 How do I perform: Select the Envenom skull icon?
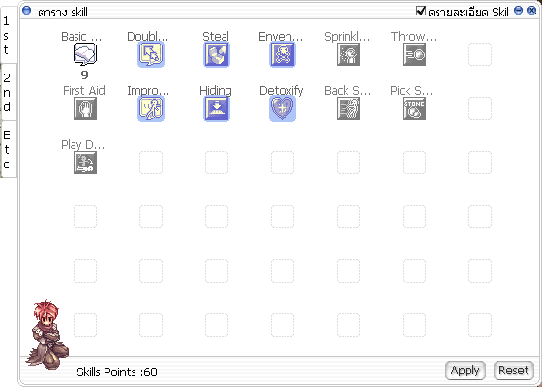point(283,54)
